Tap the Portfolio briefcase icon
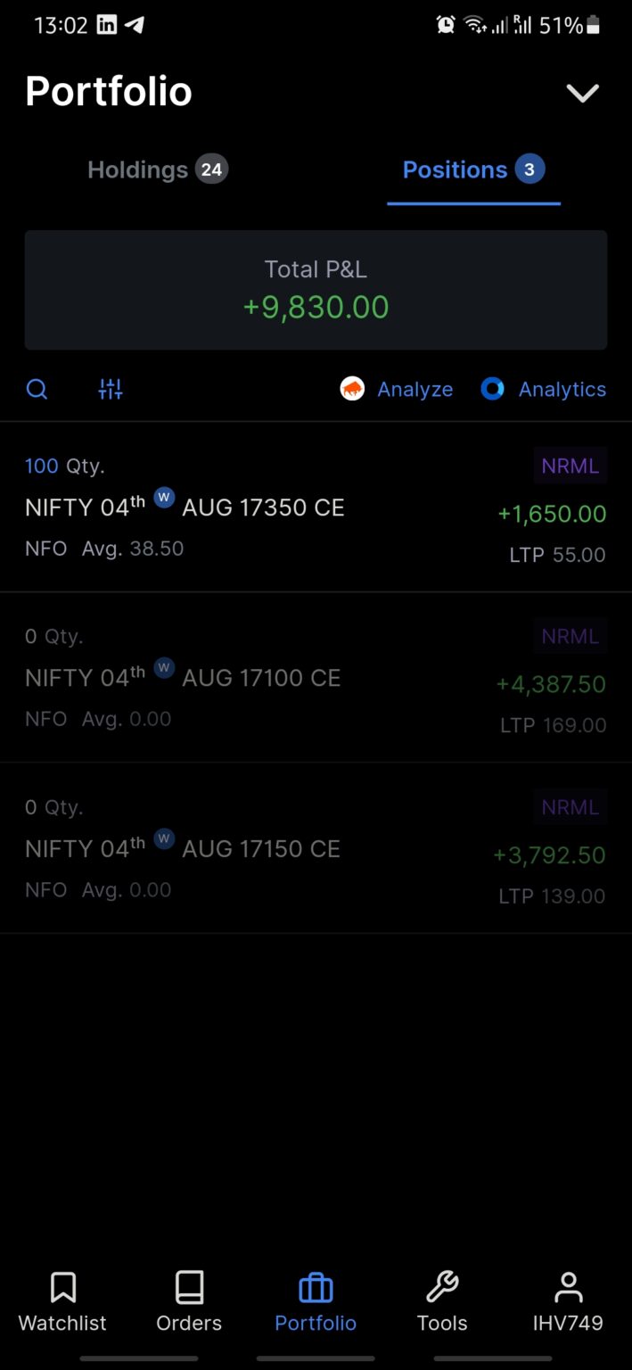 coord(316,1288)
